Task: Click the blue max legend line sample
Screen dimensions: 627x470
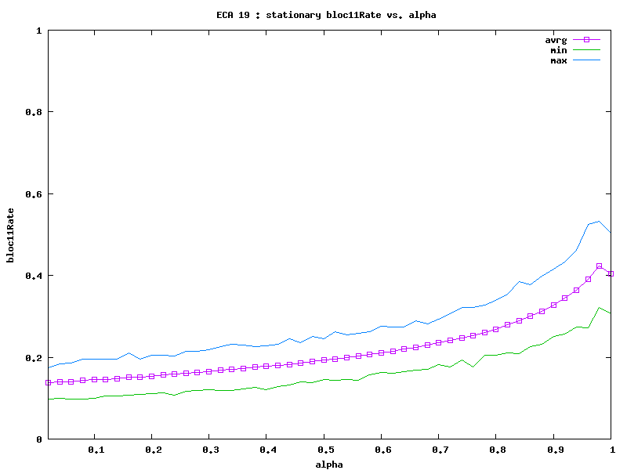Action: coord(585,60)
